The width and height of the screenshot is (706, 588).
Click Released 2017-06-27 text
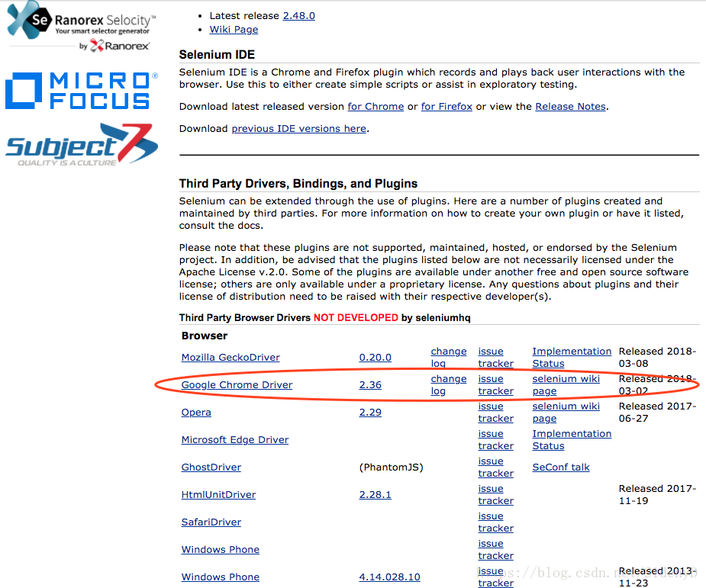coord(657,413)
